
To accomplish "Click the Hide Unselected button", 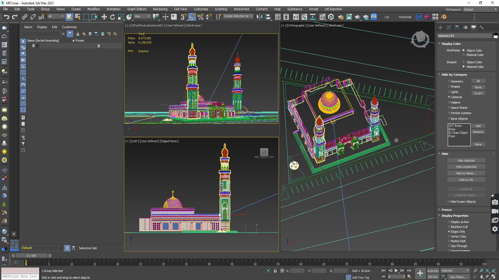I will pos(466,167).
